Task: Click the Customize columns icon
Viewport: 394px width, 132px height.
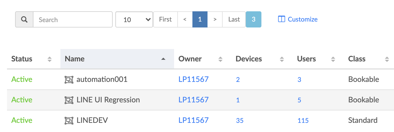Action: click(x=281, y=19)
